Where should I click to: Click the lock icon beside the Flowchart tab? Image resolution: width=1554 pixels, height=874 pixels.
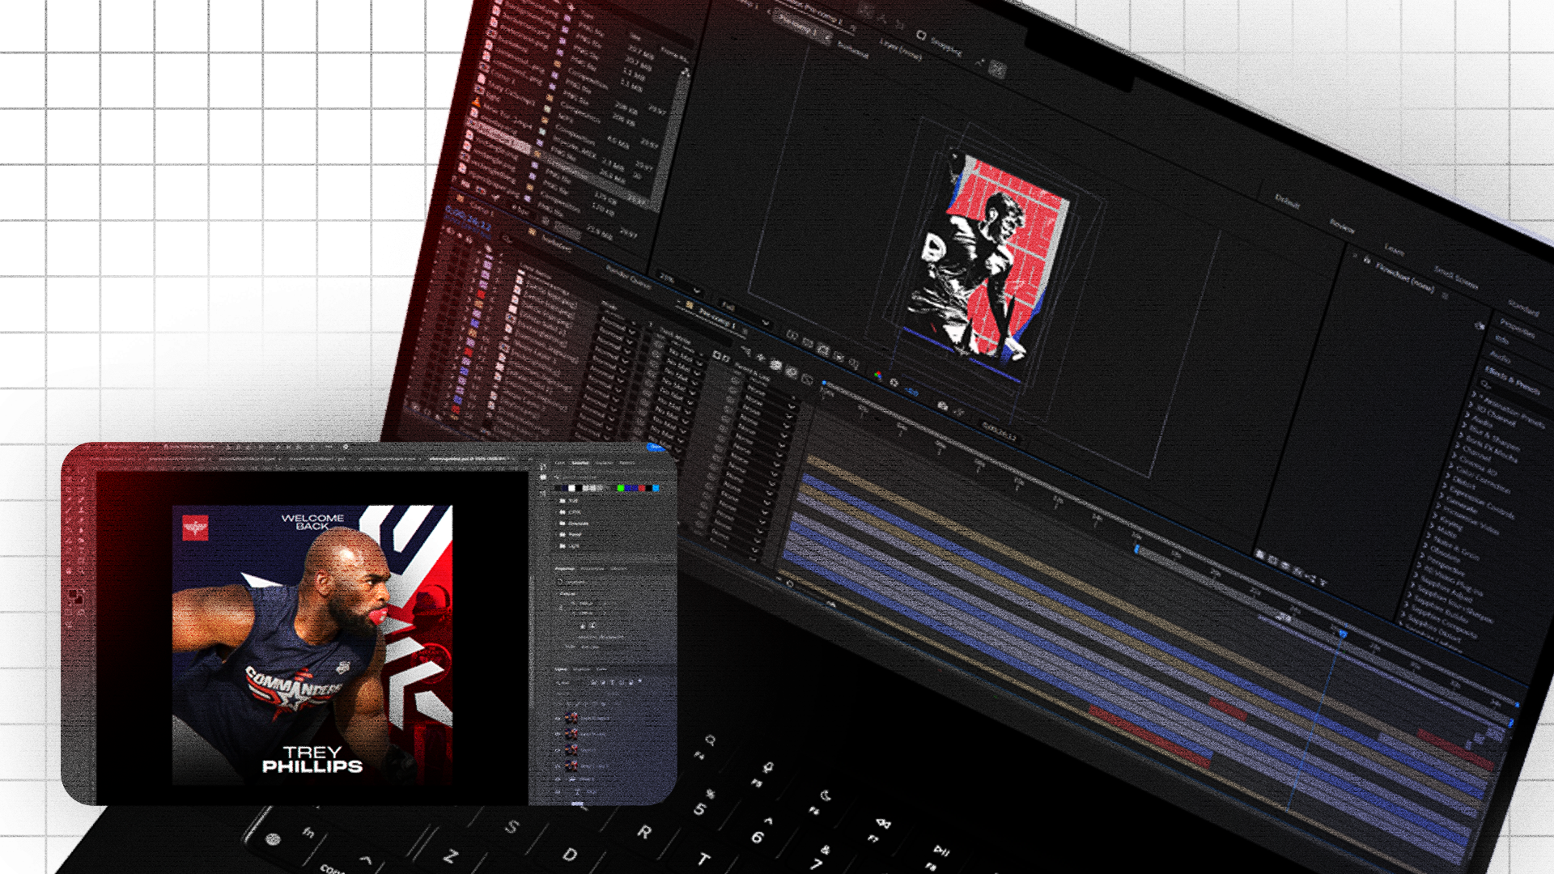(1367, 260)
